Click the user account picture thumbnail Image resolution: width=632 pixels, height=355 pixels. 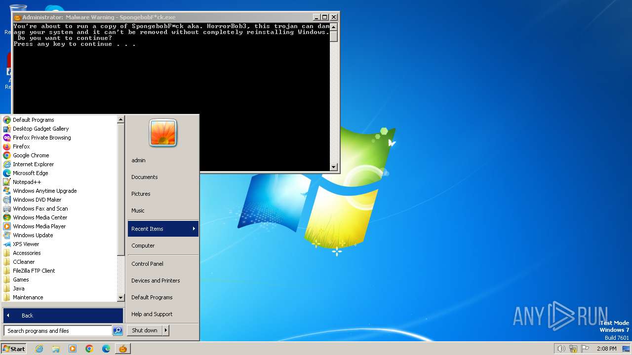(163, 133)
